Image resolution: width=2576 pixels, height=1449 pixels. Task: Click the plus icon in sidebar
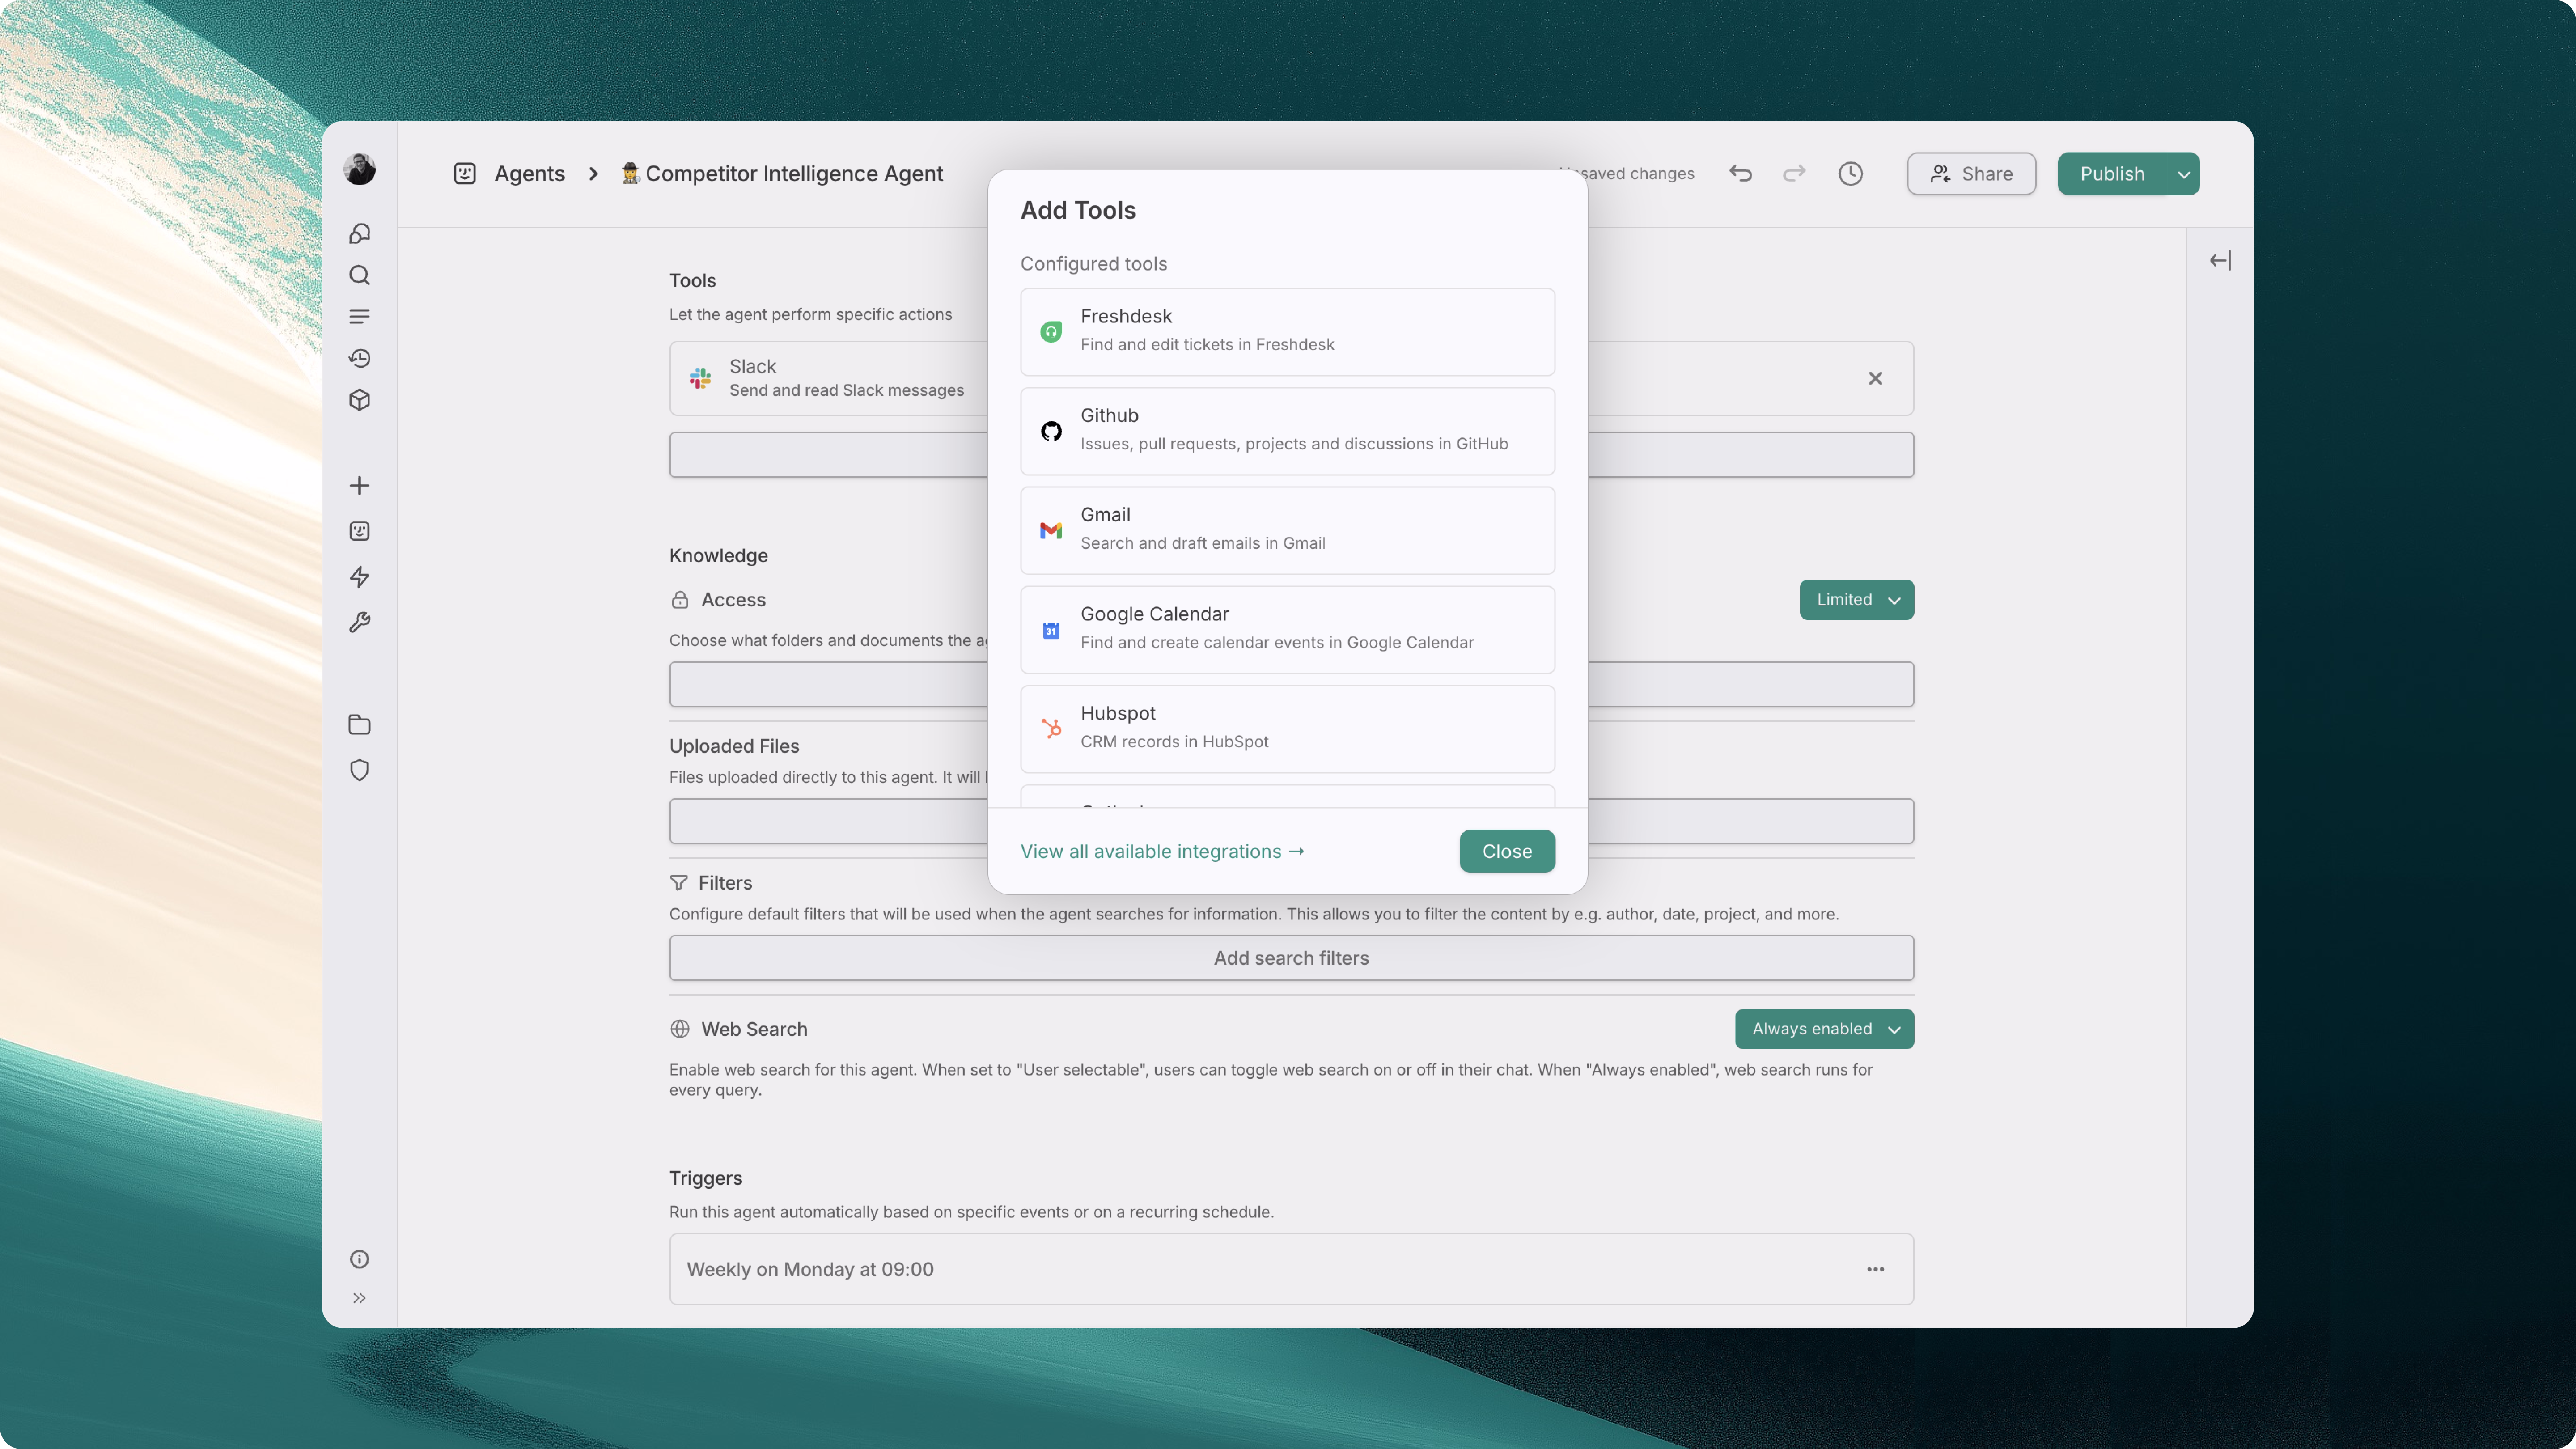point(359,486)
